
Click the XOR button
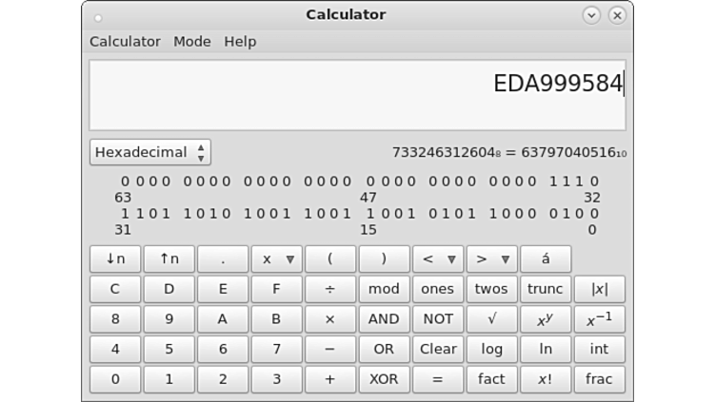(384, 379)
